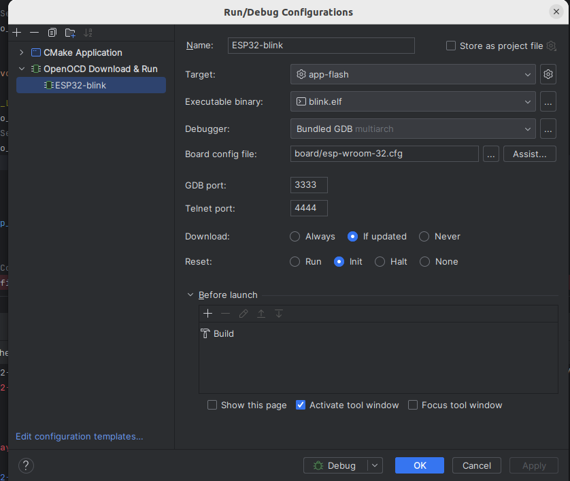Open Edit configuration templates link
570x481 pixels.
(80, 436)
